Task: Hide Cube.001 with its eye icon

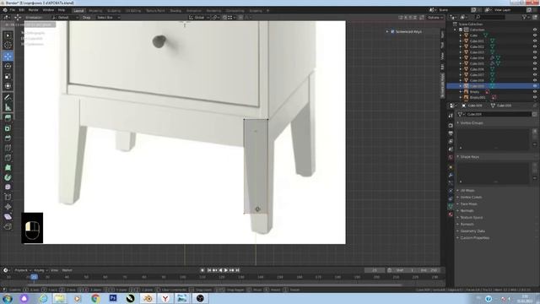Action: click(535, 41)
